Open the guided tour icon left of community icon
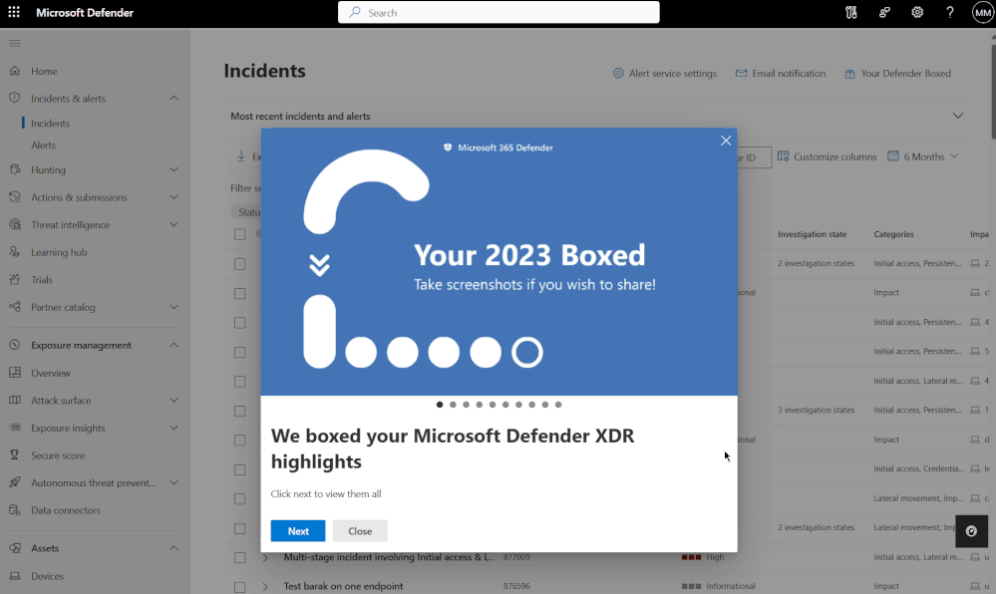Image resolution: width=996 pixels, height=594 pixels. coord(851,12)
